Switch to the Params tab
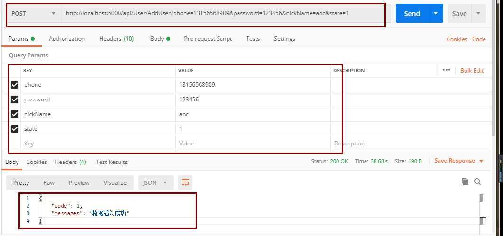503x236 pixels. point(21,39)
